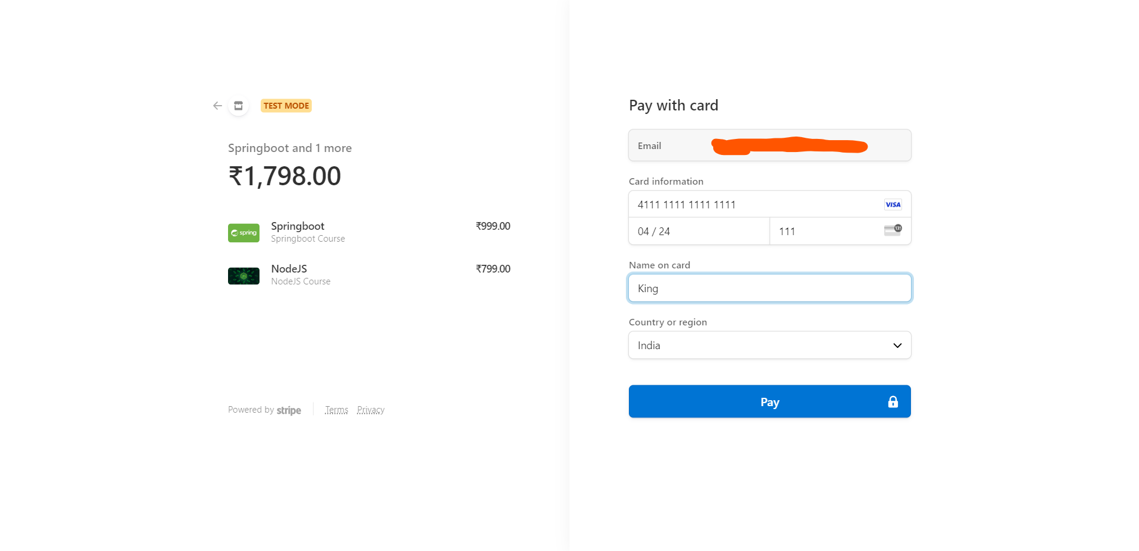Viewport: 1139px width, 551px height.
Task: Open the India country dropdown
Action: pos(760,346)
